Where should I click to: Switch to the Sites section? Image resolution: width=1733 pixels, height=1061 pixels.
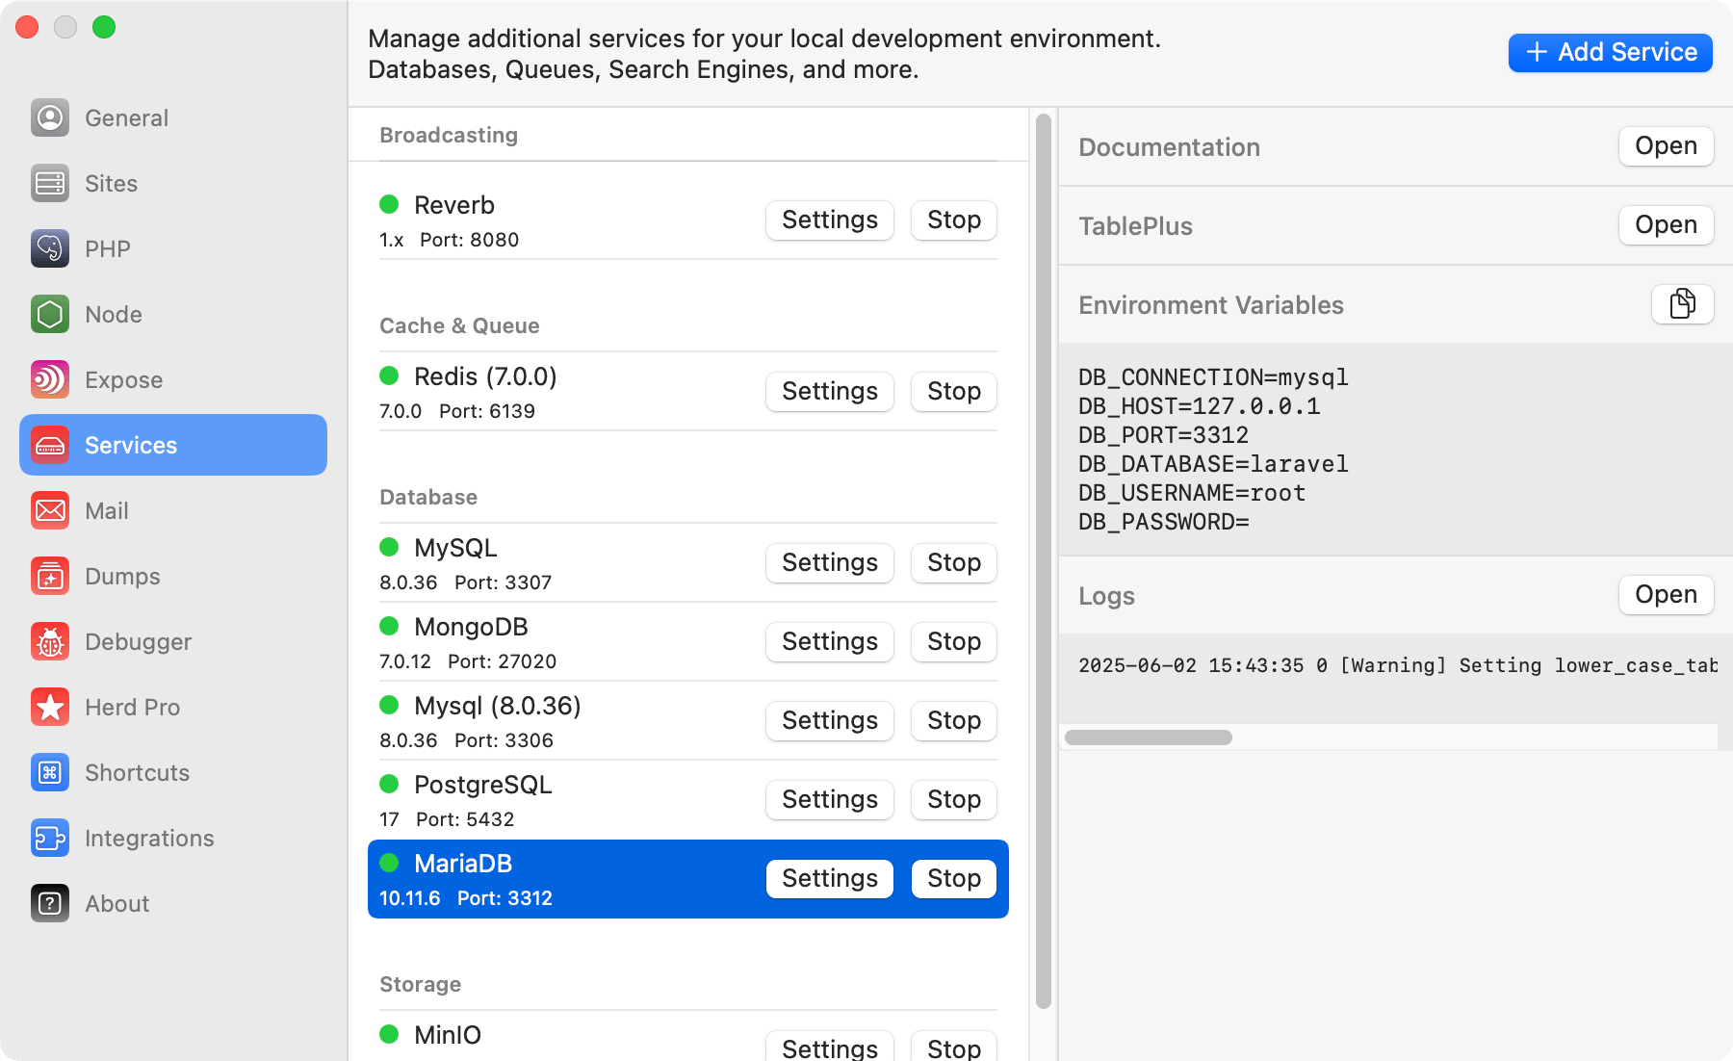(110, 183)
